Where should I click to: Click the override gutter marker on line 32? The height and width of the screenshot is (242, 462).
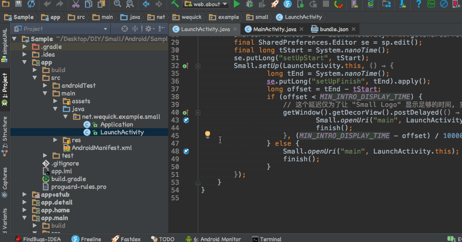185,66
